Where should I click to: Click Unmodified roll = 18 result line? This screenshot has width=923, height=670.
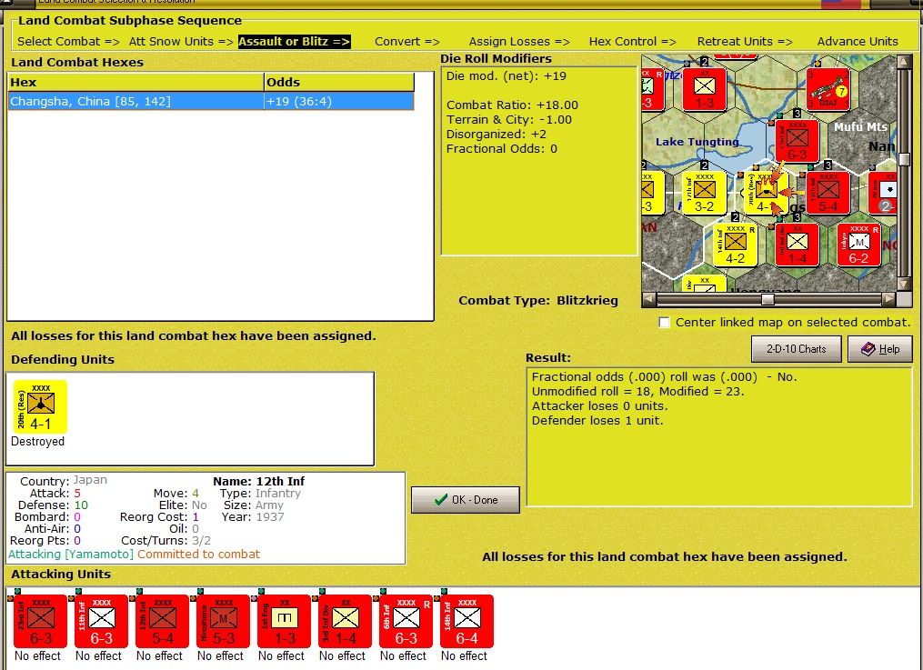coord(638,392)
